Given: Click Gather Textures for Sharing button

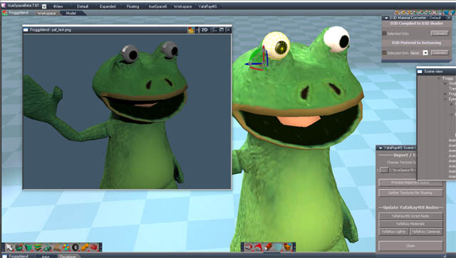Looking at the screenshot, I should pos(410,193).
